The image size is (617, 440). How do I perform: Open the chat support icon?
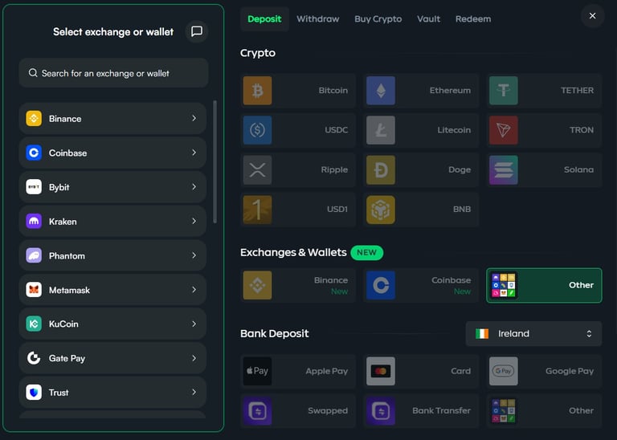tap(197, 31)
